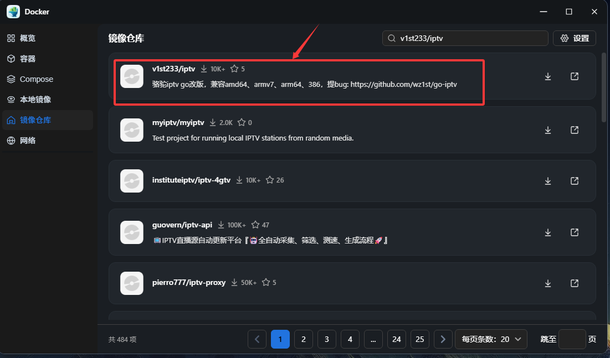The image size is (610, 358).
Task: Jump to page 25
Action: [420, 339]
